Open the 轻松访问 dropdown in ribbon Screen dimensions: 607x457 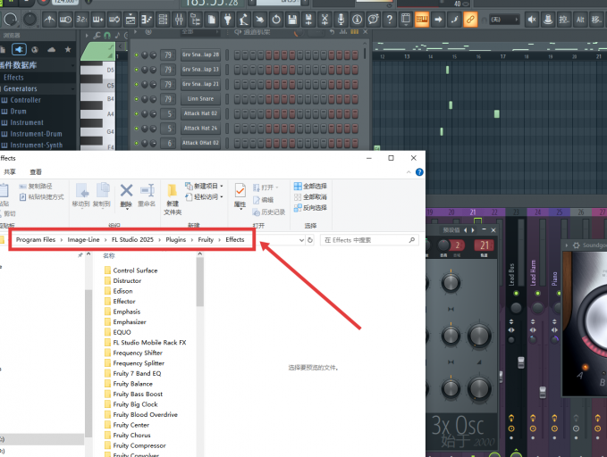click(204, 196)
